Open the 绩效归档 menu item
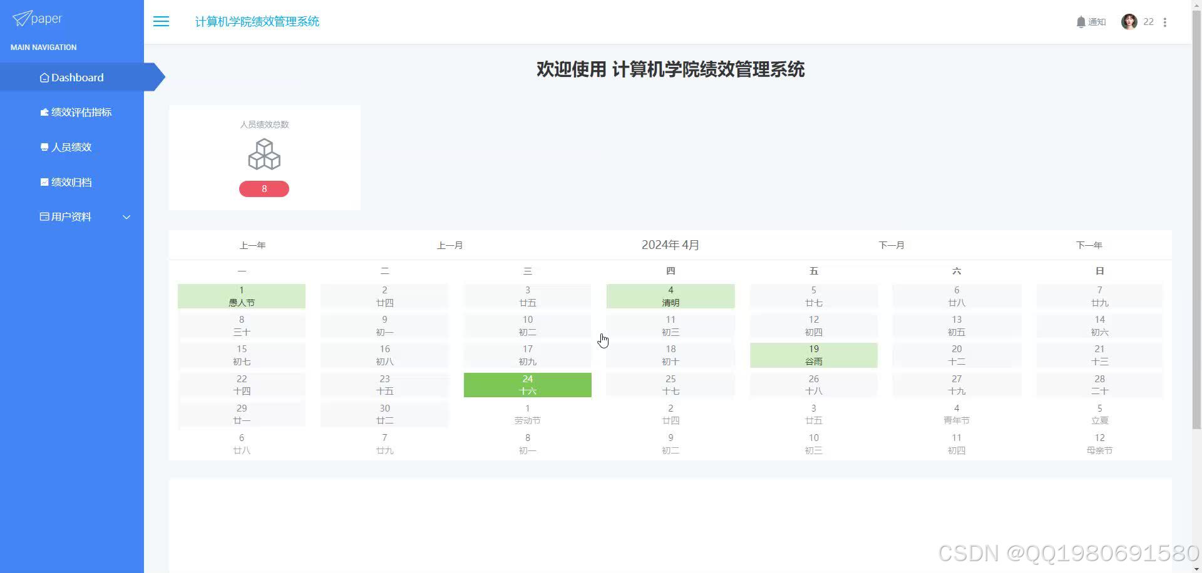1202x573 pixels. click(x=72, y=181)
